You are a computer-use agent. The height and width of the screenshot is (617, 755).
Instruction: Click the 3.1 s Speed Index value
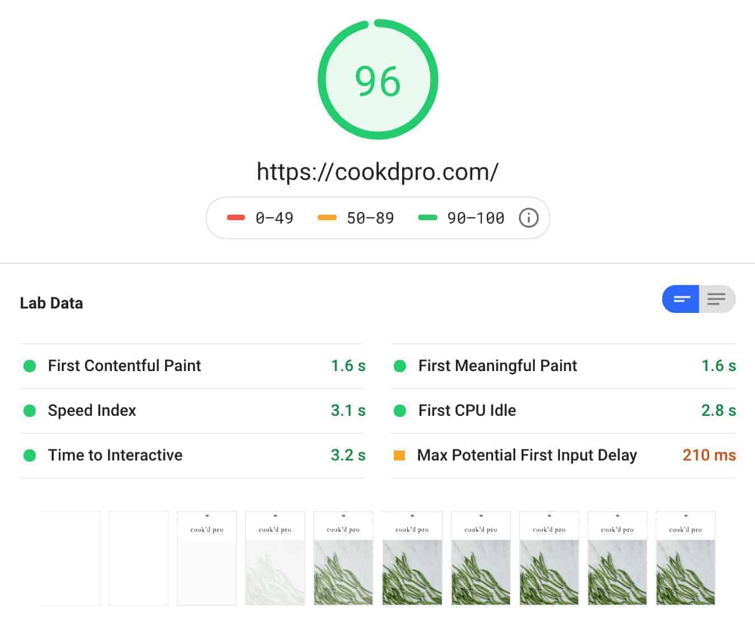[x=348, y=410]
